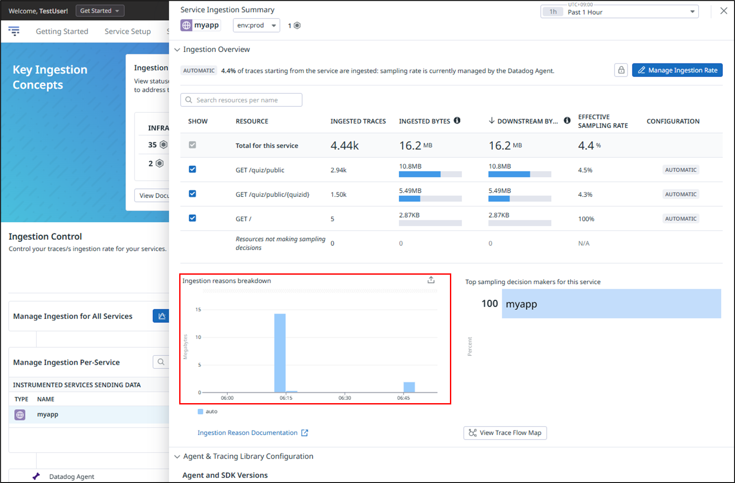Click the export icon on Ingestion reasons chart

coord(431,280)
